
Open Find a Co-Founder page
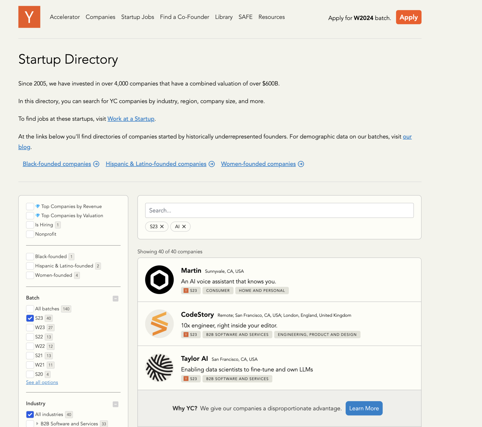pos(185,17)
